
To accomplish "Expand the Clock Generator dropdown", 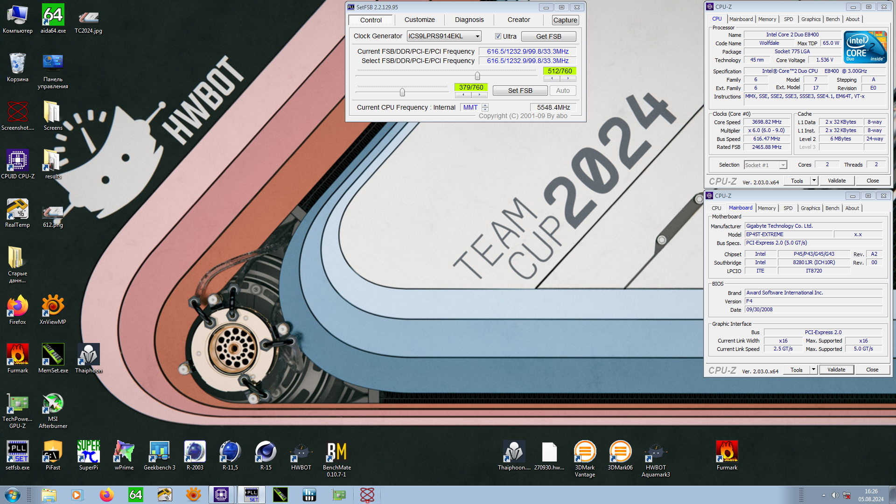I will coord(477,36).
